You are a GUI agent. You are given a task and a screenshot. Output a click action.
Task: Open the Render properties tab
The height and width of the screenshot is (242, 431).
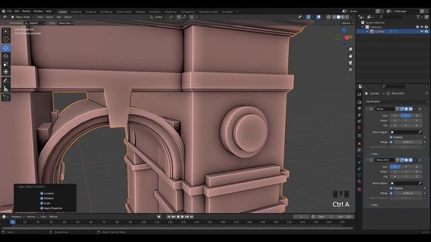point(359,102)
